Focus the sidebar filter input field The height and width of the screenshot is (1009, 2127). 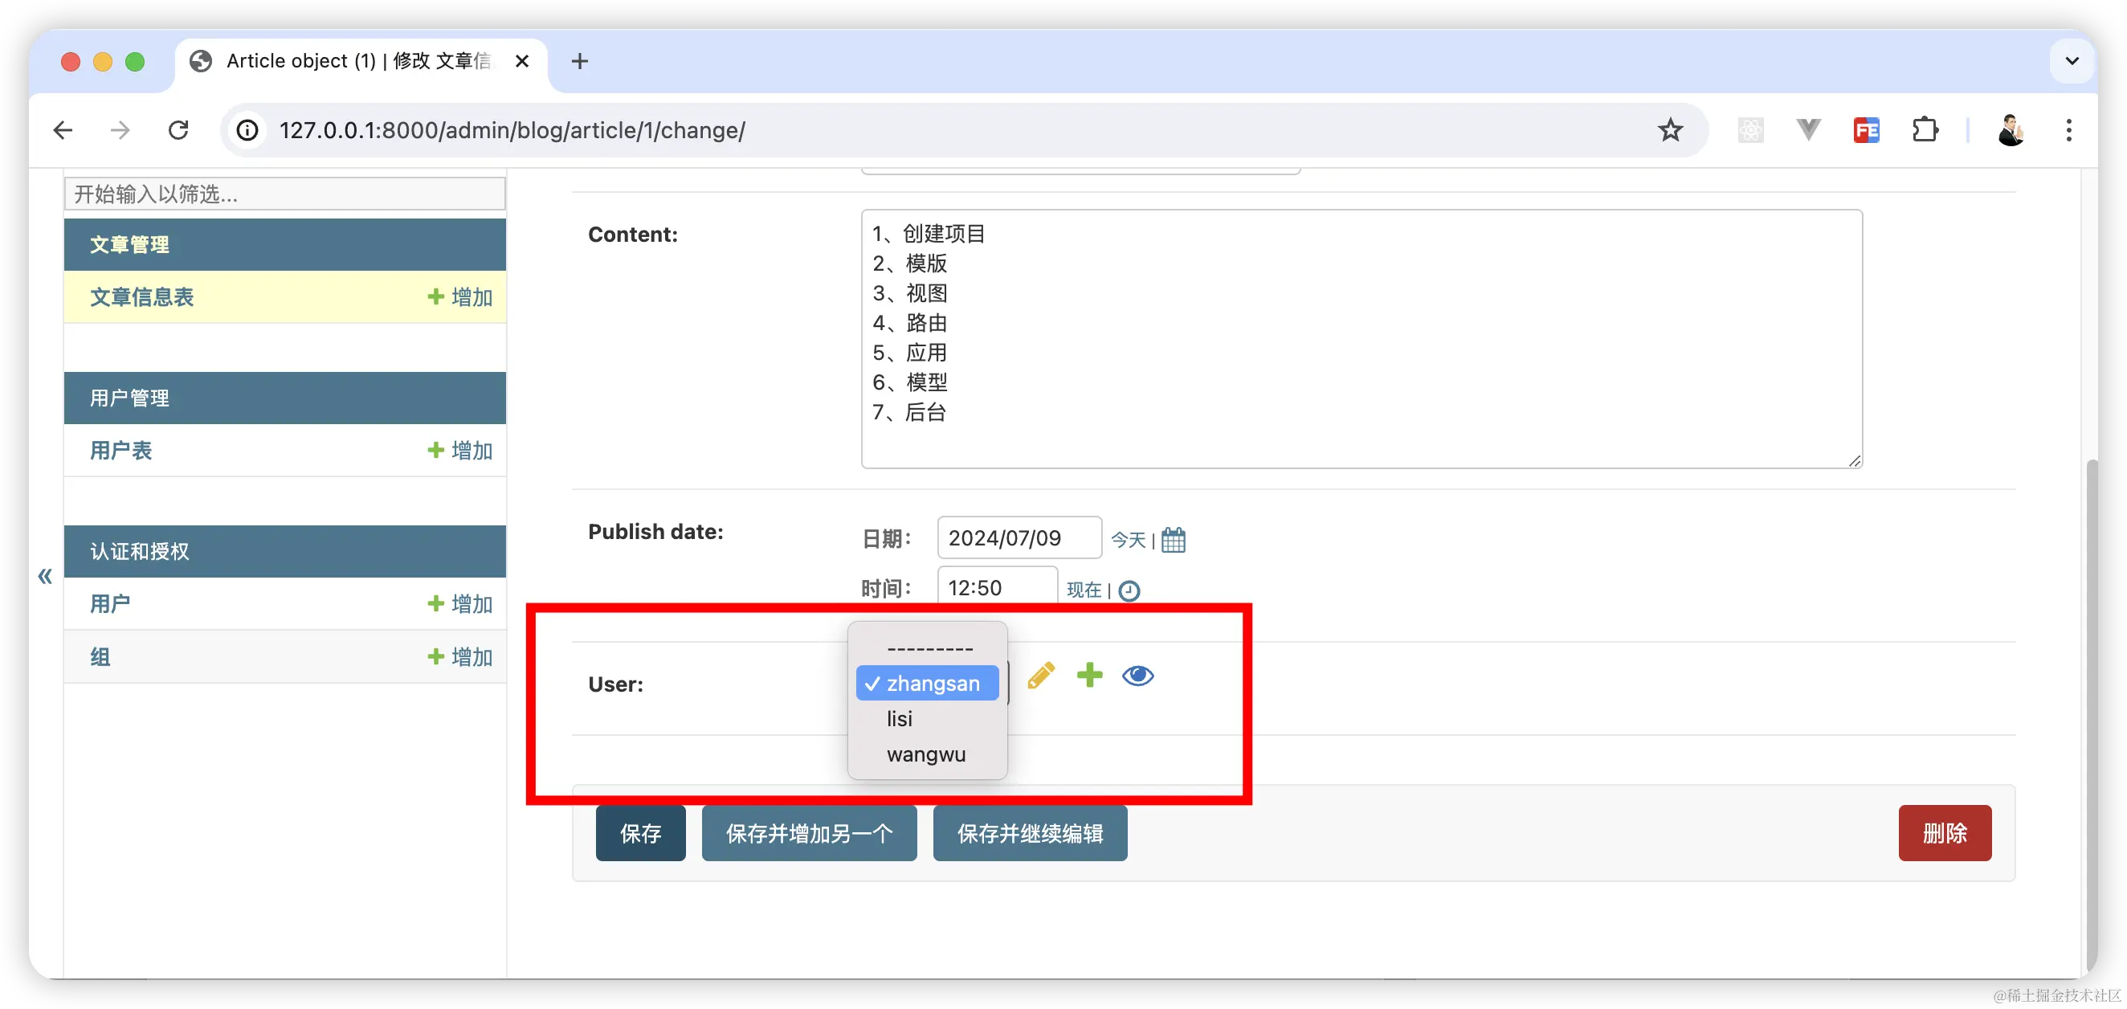point(285,194)
